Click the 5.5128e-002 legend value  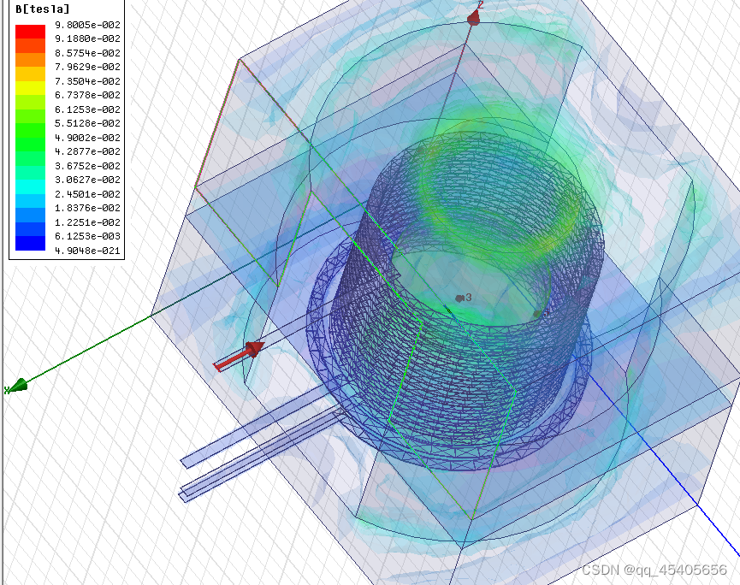click(x=87, y=123)
